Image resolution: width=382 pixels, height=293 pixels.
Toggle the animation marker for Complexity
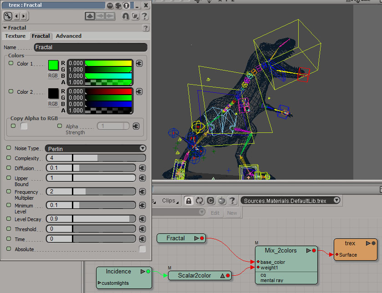(x=9, y=158)
